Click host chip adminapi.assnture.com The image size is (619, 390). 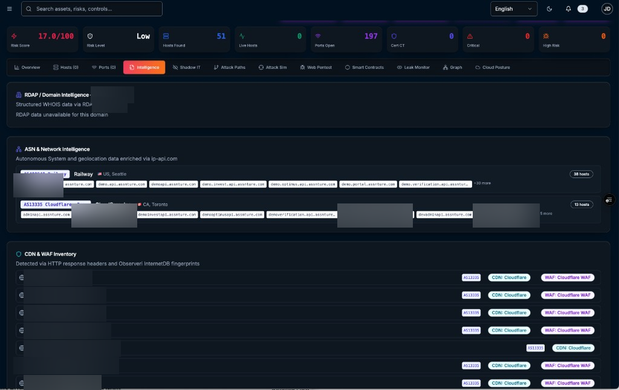pyautogui.click(x=46, y=214)
